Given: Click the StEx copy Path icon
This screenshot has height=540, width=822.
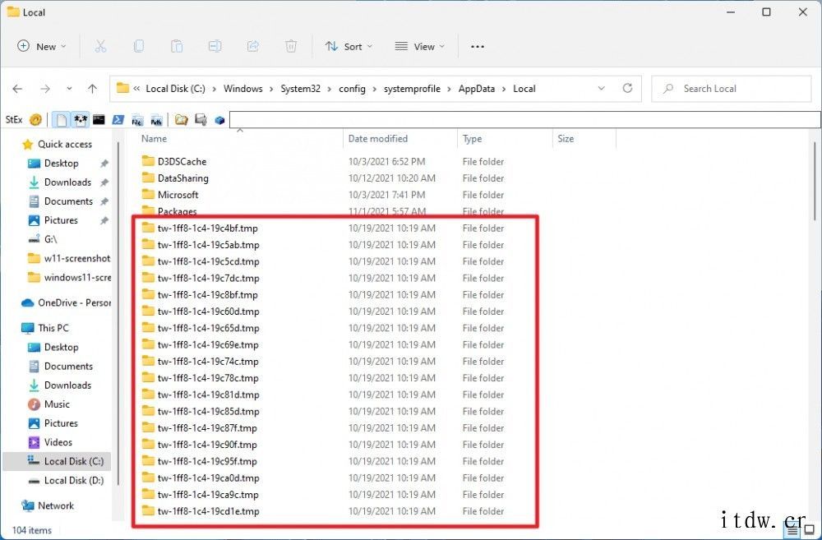Looking at the screenshot, I should point(156,120).
